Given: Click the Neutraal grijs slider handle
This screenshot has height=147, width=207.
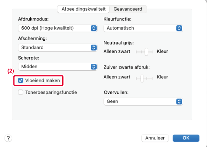Looking at the screenshot, I should tap(146, 52).
